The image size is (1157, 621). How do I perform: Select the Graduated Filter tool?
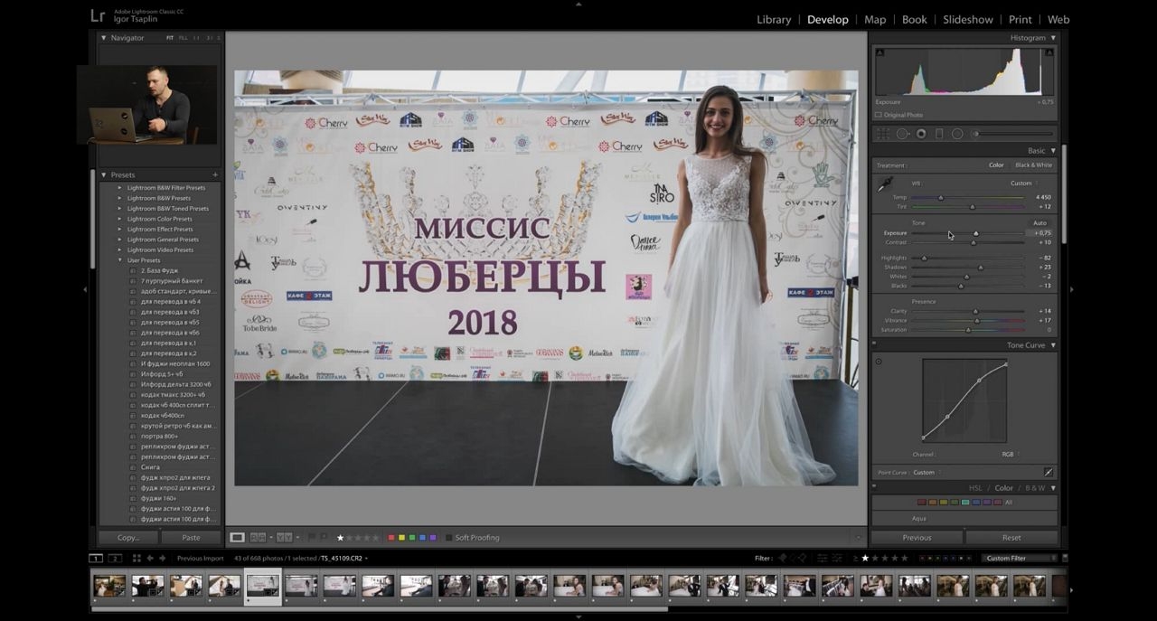[x=939, y=134]
